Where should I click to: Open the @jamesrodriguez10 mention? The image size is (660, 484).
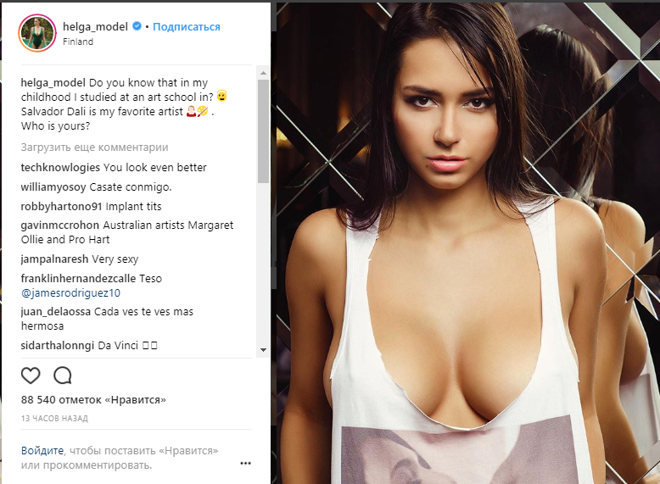[x=70, y=292]
